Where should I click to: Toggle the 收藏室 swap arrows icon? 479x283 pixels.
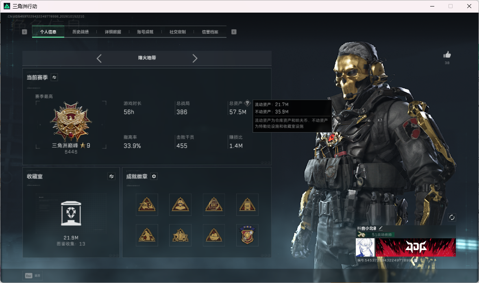(x=111, y=176)
